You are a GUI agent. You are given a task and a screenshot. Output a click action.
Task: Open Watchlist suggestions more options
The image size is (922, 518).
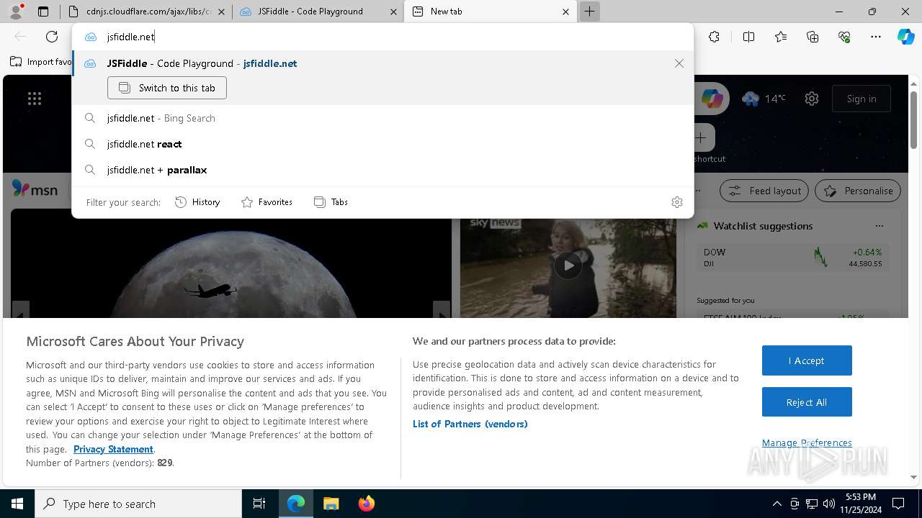coord(879,226)
